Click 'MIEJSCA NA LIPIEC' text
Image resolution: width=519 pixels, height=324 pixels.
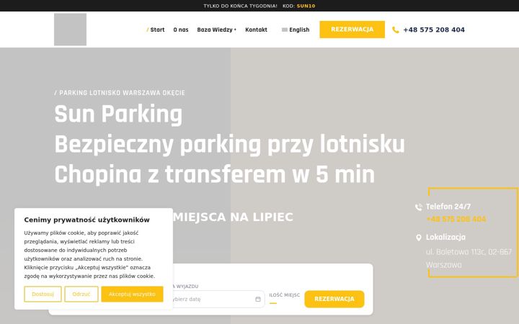pyautogui.click(x=233, y=217)
